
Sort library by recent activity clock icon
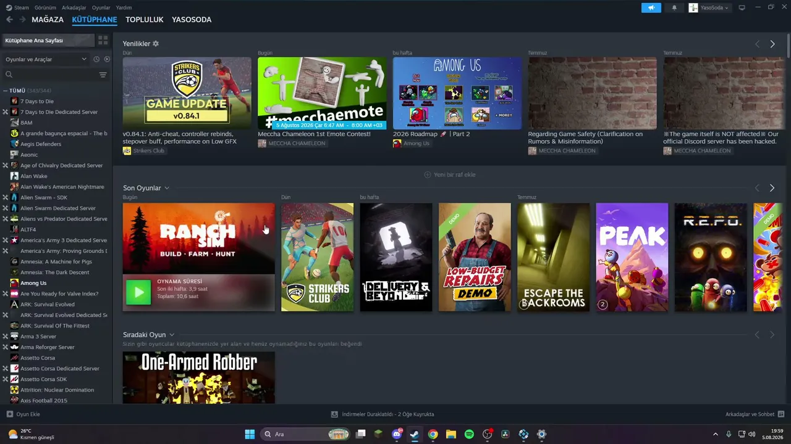point(96,59)
